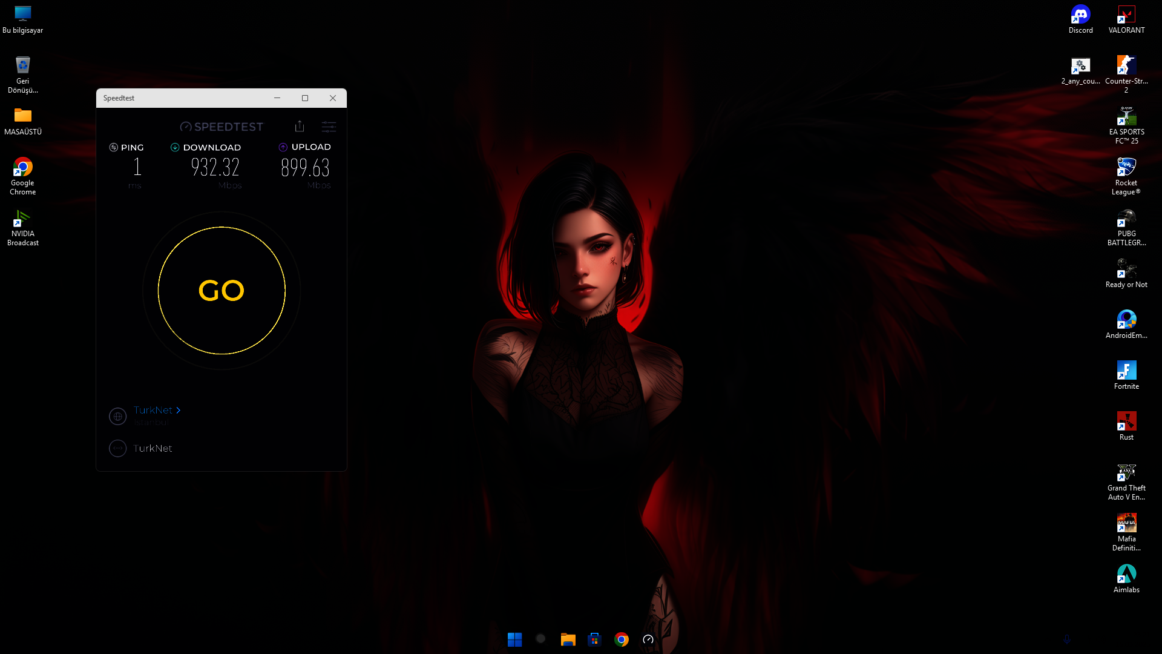Click the connection icon next to TurkNet provider
This screenshot has height=654, width=1162.
117,448
